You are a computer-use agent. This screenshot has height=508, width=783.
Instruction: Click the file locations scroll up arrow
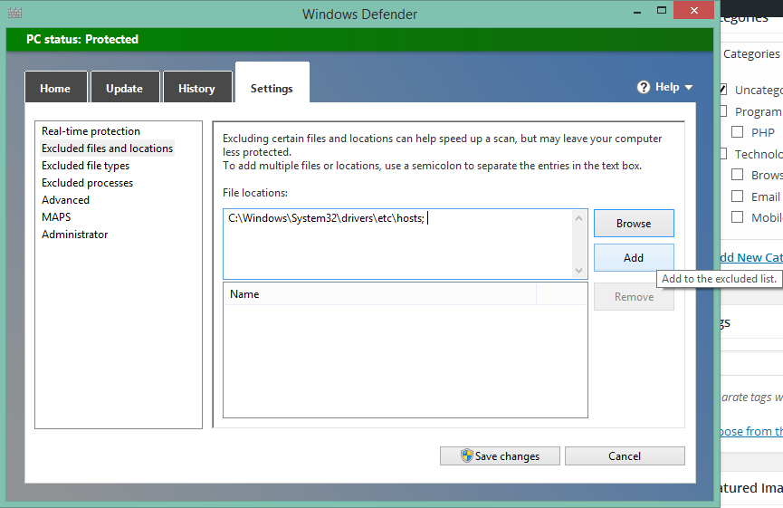(x=578, y=218)
